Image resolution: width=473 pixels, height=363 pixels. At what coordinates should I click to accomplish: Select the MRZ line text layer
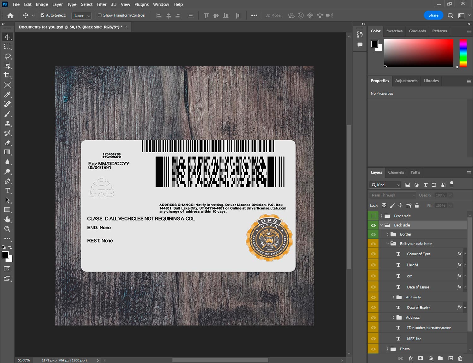[414, 339]
